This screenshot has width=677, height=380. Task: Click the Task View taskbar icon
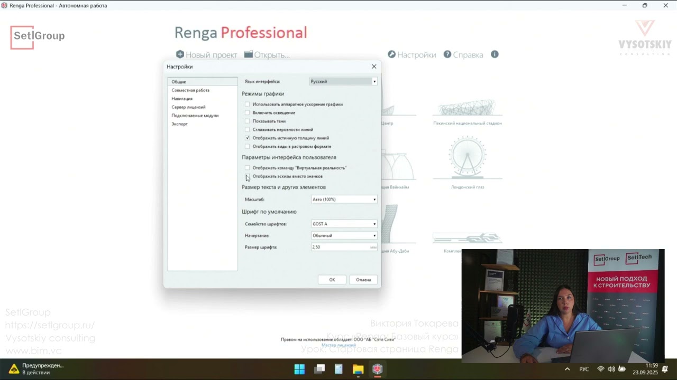[319, 369]
